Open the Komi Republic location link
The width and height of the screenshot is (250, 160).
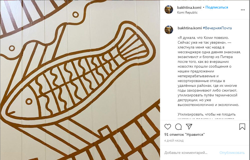point(187,13)
